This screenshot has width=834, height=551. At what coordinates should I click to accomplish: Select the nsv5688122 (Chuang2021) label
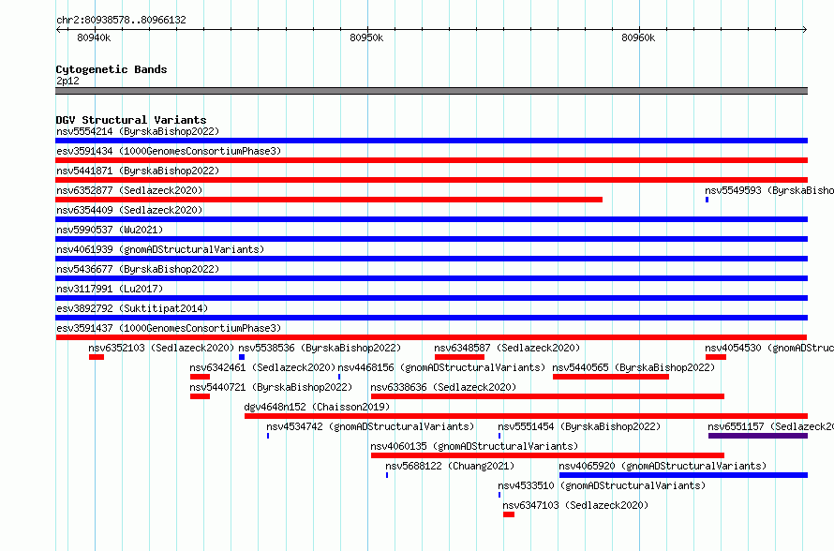pos(450,466)
